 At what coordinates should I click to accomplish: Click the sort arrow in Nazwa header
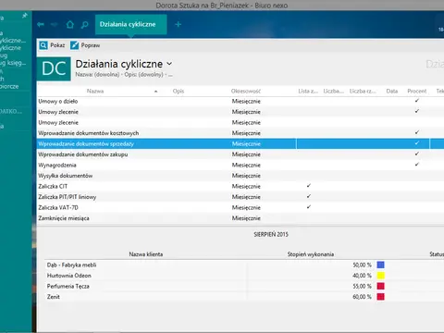click(156, 92)
